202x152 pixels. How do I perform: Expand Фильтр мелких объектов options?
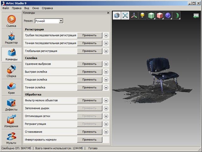pyautogui.click(x=106, y=100)
